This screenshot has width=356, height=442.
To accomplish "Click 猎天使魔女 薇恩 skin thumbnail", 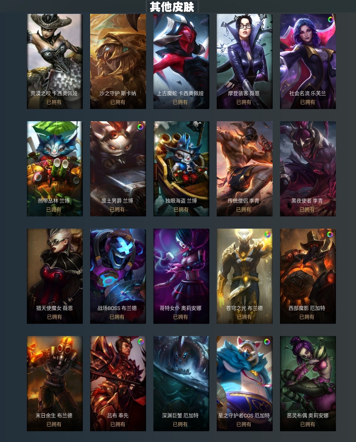I will click(55, 276).
